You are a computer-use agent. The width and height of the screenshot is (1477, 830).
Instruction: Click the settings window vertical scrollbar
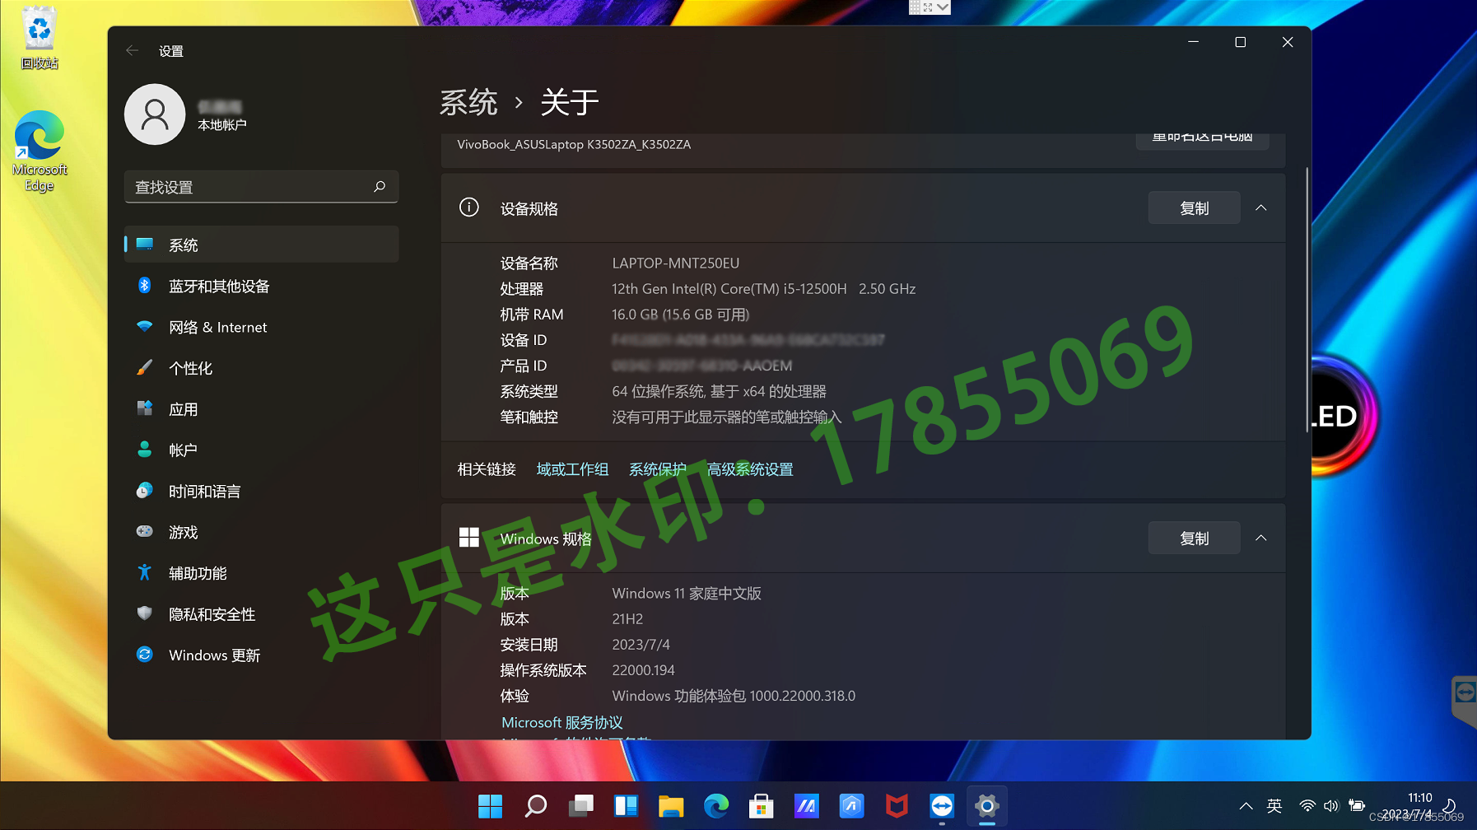tap(1307, 299)
